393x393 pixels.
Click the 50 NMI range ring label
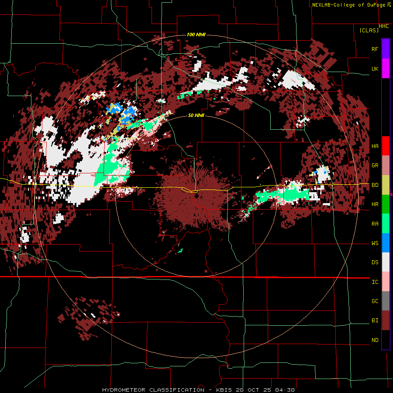[196, 115]
